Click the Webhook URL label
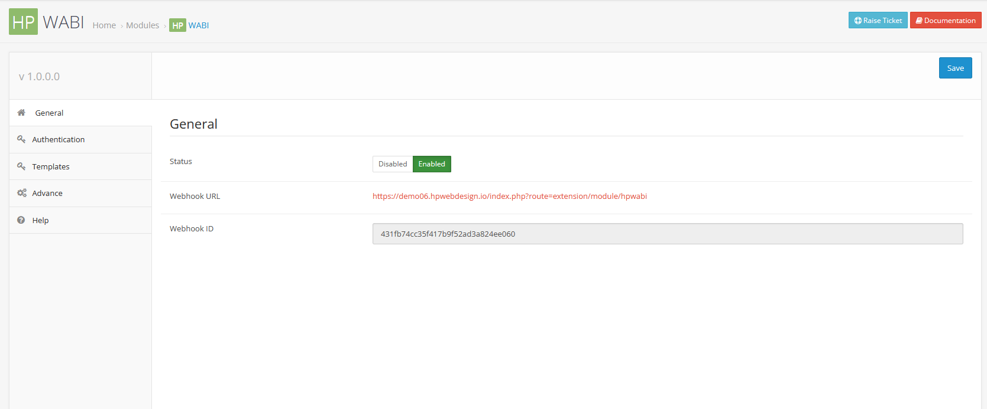 (x=195, y=196)
